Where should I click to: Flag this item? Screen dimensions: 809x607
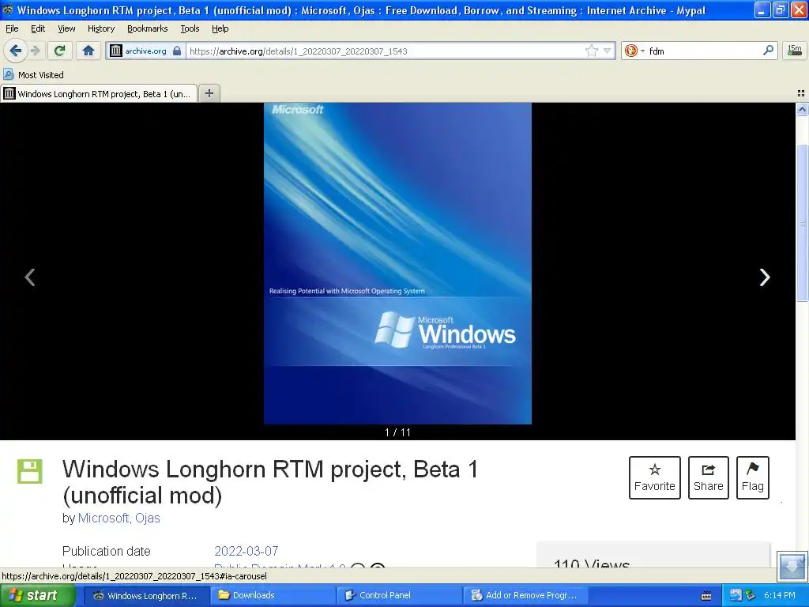pos(752,477)
